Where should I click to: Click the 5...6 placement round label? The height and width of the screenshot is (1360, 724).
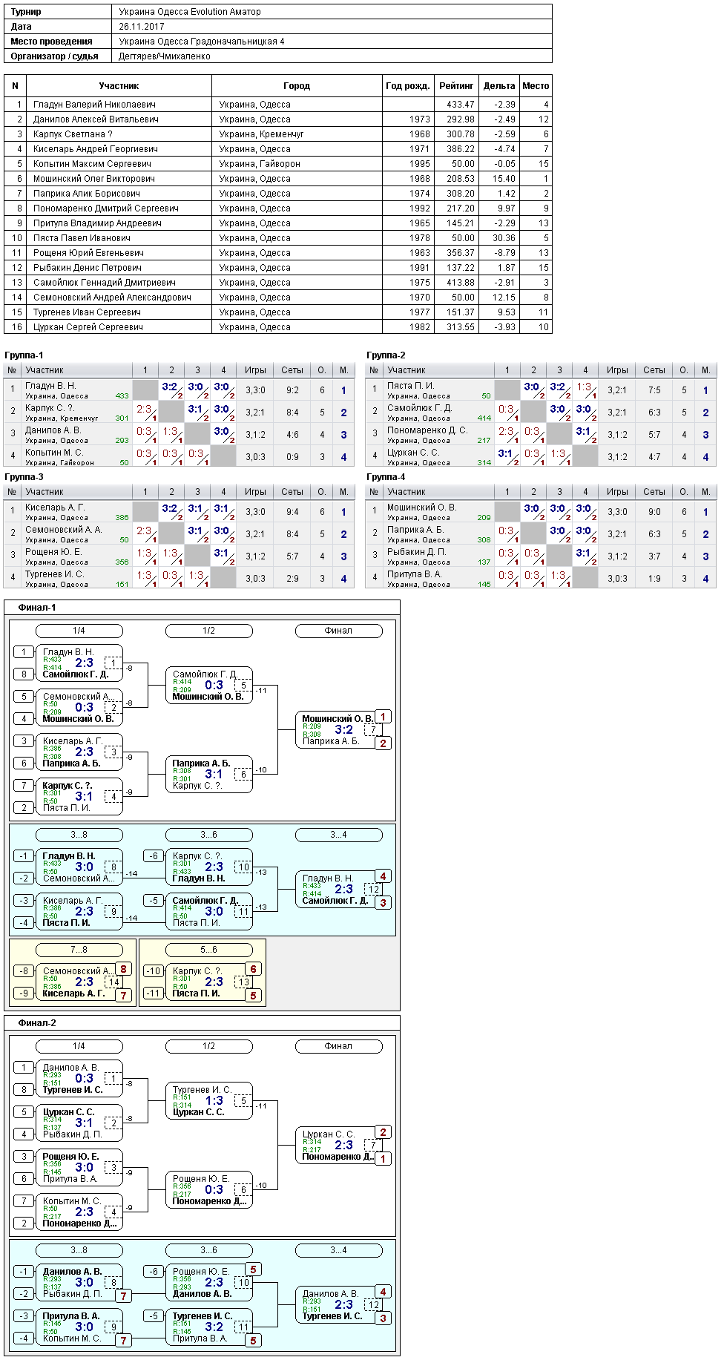[208, 950]
